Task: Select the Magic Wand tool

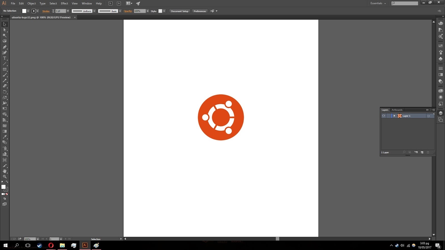Action: 5,36
